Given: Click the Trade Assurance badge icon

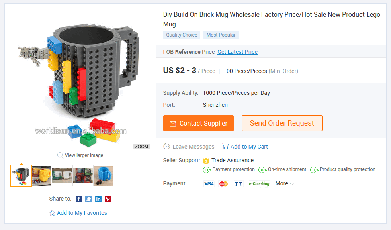Looking at the screenshot, I should click(206, 161).
